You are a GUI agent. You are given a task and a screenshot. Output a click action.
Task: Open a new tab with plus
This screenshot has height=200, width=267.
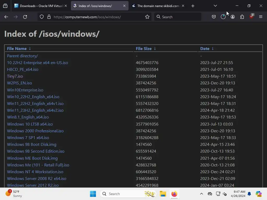193,6
